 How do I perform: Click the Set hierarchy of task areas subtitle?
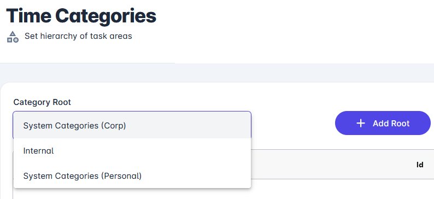[x=78, y=36]
